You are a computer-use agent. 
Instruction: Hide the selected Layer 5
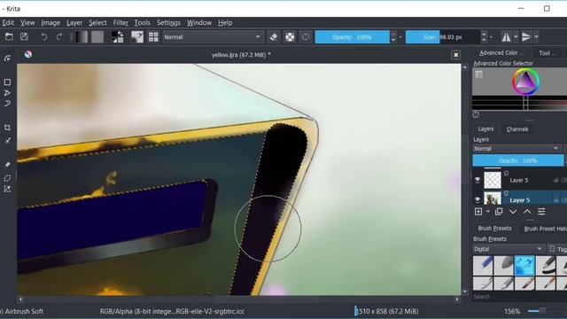478,199
